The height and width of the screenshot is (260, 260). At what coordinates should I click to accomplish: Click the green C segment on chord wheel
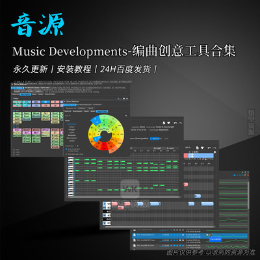(x=105, y=120)
